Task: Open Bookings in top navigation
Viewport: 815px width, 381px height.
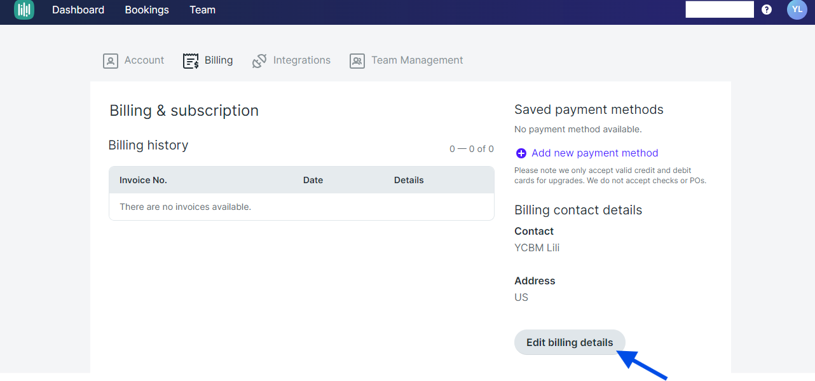Action: coord(147,10)
